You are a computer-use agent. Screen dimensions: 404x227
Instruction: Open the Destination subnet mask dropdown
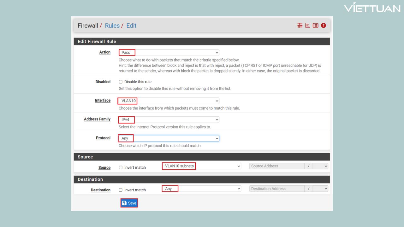point(321,189)
